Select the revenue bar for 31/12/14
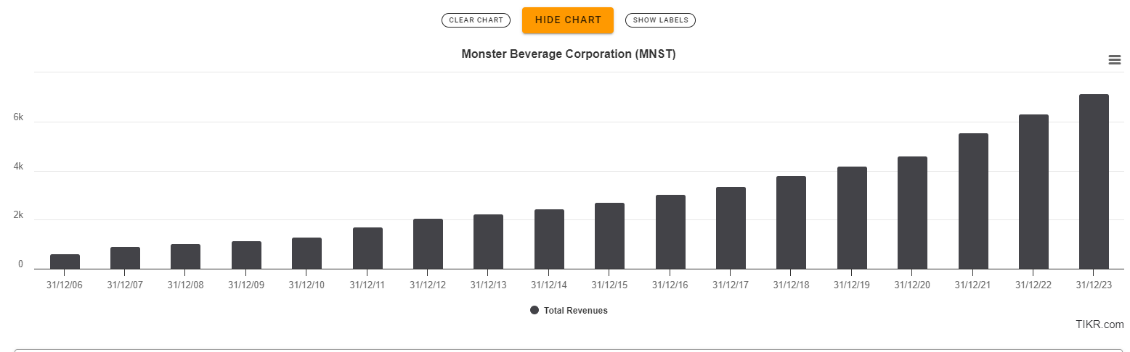1130x352 pixels. [x=550, y=239]
